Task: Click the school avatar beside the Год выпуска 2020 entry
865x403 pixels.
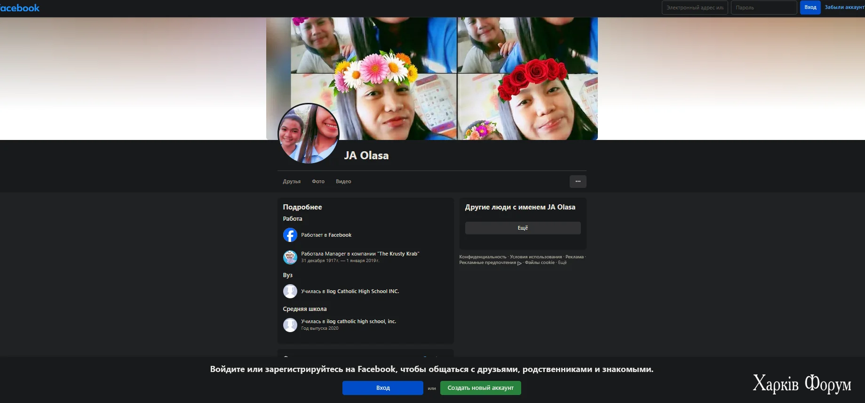Action: [290, 325]
